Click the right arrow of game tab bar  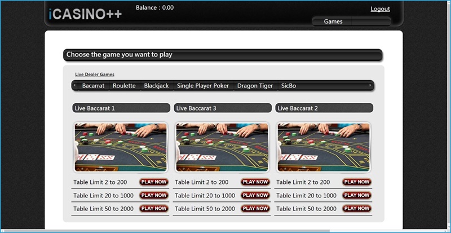click(x=370, y=85)
